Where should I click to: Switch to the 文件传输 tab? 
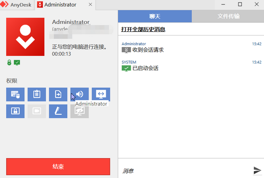[228, 16]
